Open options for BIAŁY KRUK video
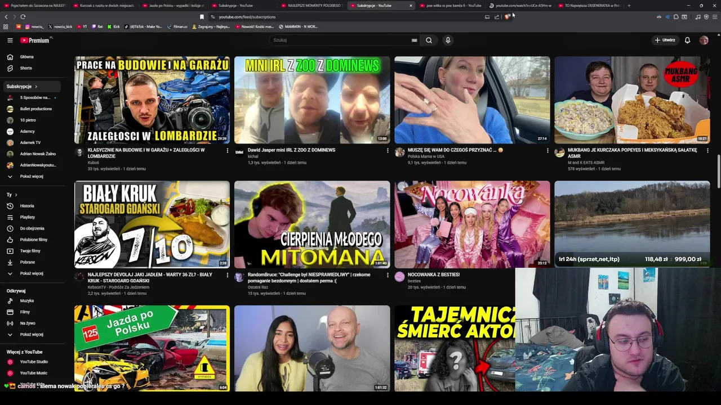 (228, 275)
